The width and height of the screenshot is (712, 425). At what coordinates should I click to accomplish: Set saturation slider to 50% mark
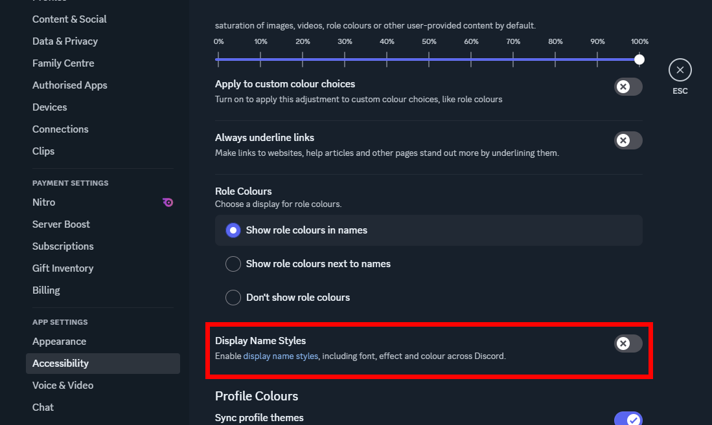[x=429, y=60]
